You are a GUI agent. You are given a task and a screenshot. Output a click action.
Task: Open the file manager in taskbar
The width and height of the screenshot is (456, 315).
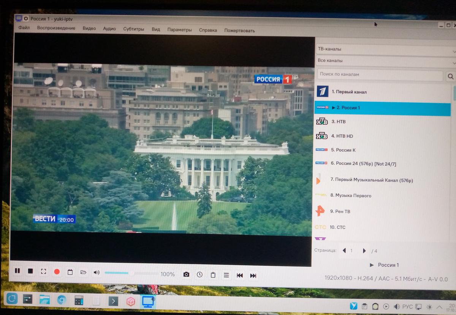[x=45, y=300]
